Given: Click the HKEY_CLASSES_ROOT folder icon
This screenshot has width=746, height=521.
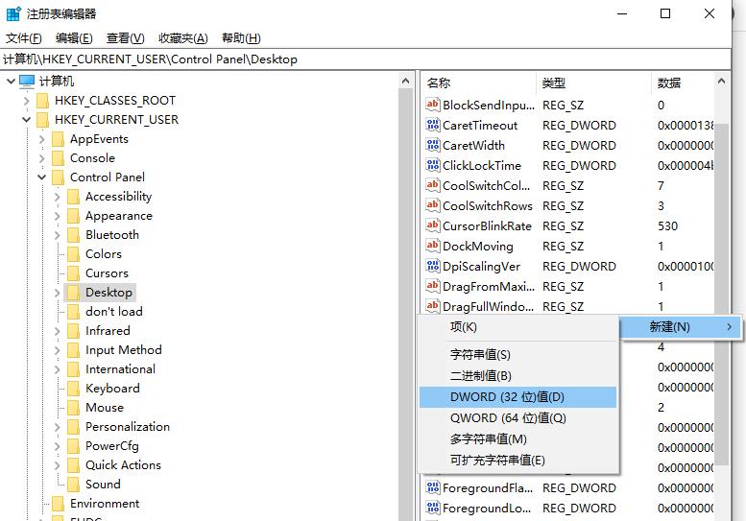Looking at the screenshot, I should [42, 101].
